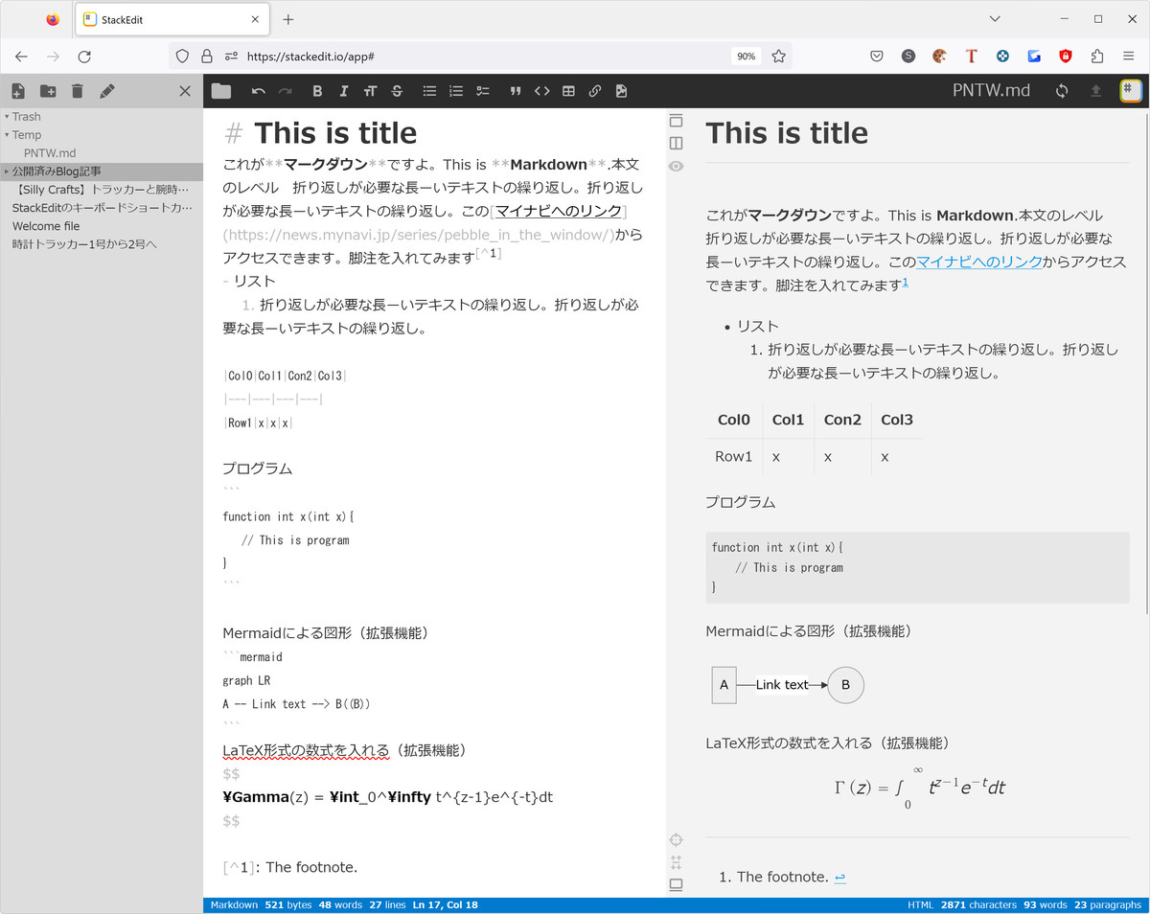Click the PNTW.md file title in navbar

coord(991,91)
